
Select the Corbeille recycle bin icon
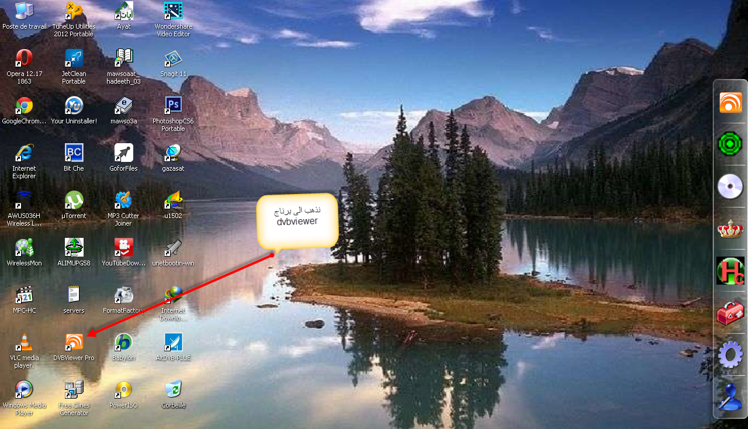(173, 389)
